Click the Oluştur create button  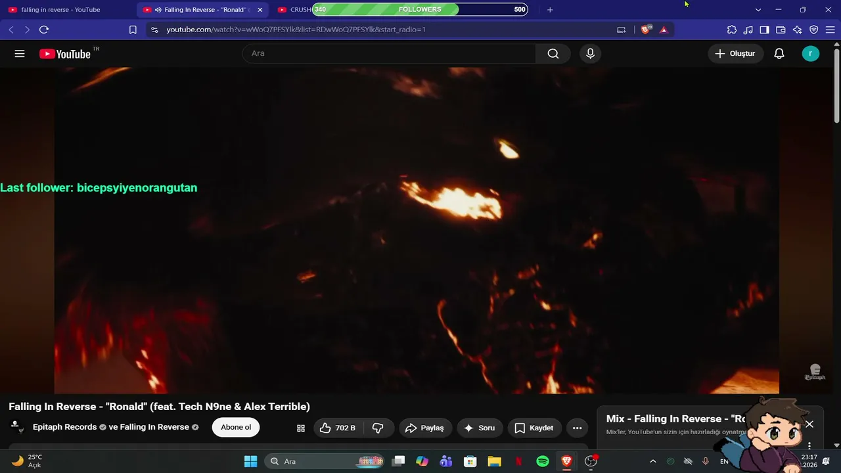735,54
